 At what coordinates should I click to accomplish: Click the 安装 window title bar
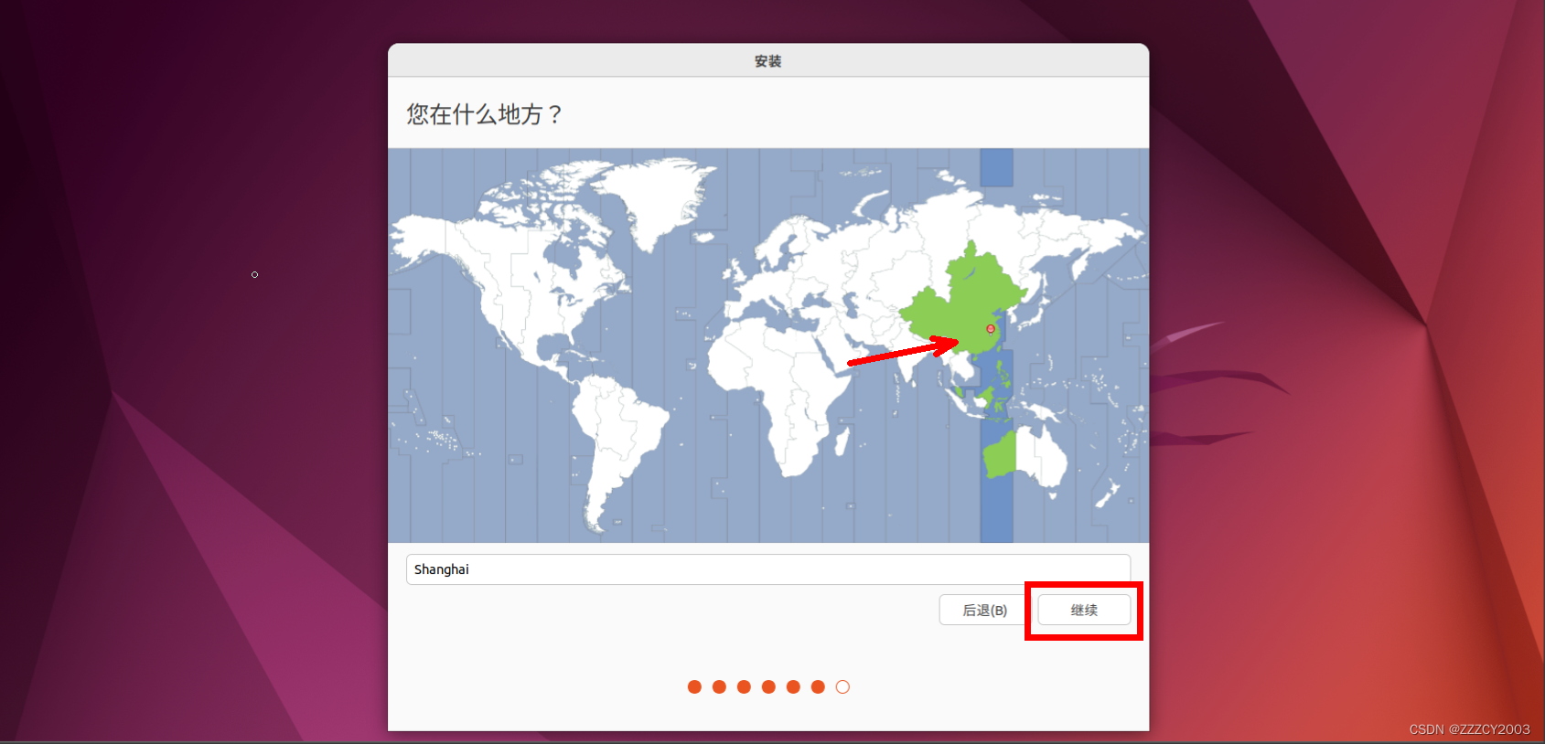[767, 61]
